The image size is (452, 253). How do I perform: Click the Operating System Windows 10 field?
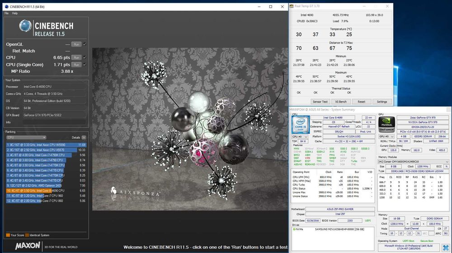pos(409,247)
